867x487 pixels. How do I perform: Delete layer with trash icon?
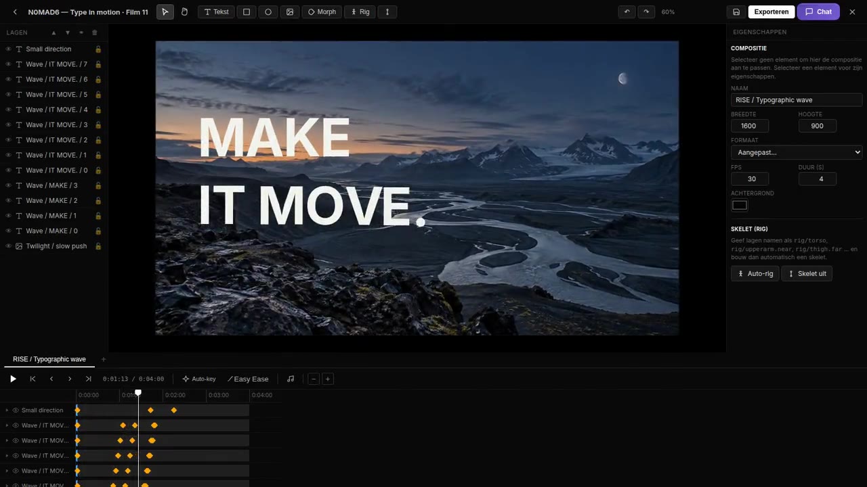point(94,32)
